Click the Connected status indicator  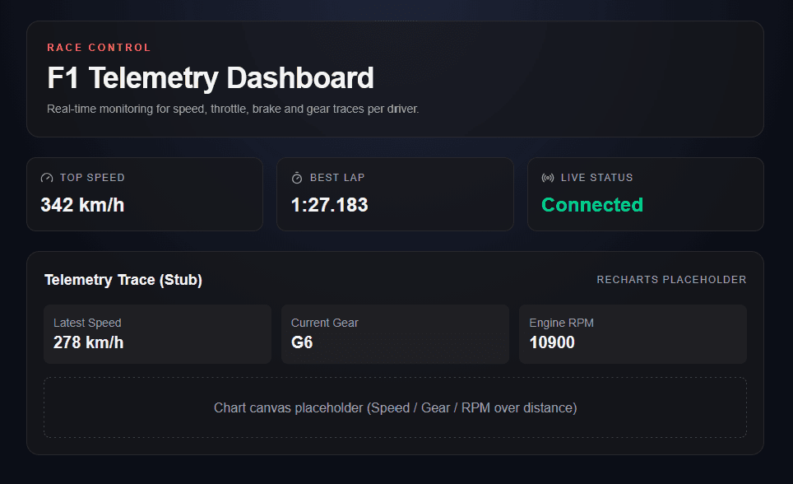[591, 205]
